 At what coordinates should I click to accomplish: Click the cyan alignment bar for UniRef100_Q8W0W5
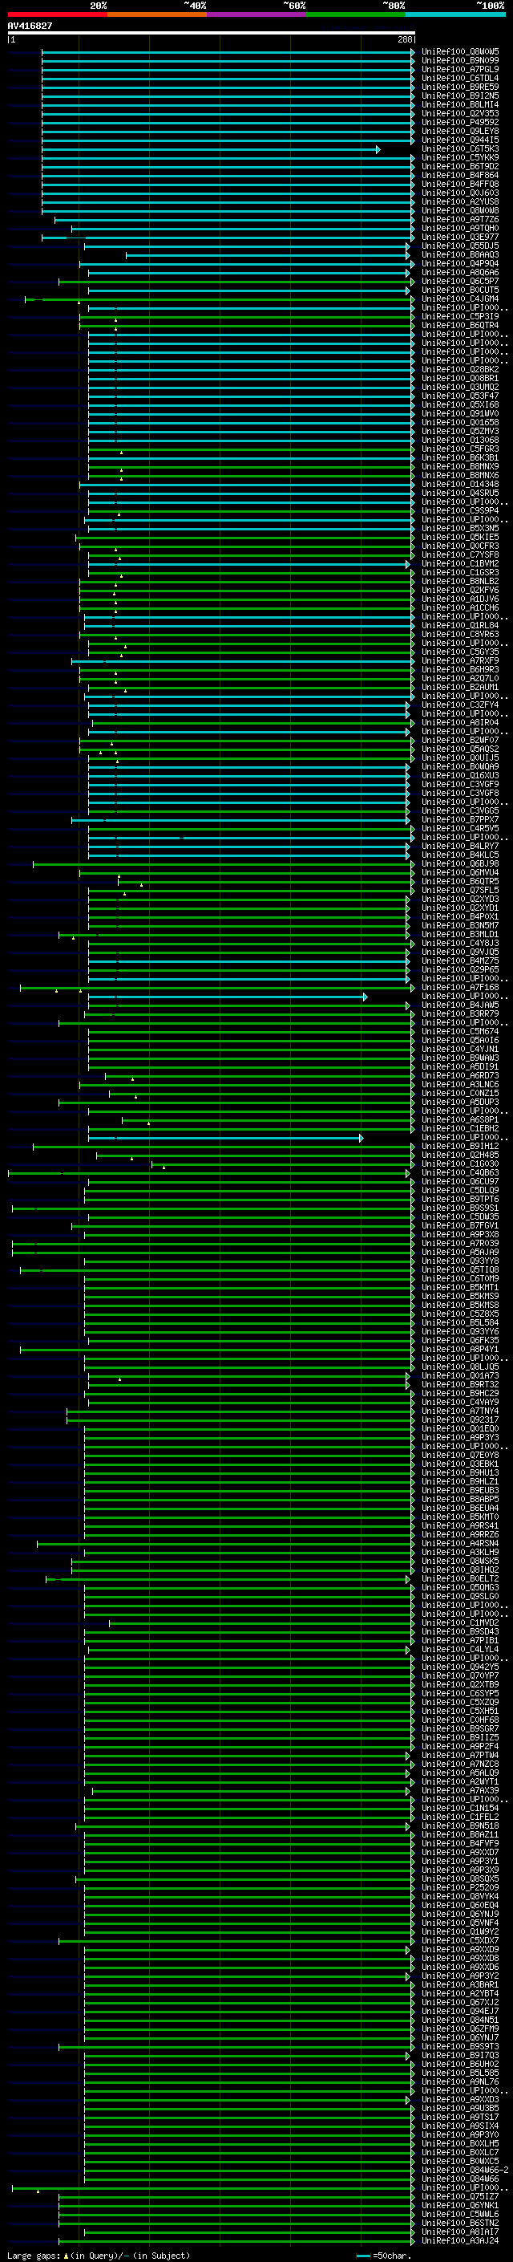click(x=228, y=52)
